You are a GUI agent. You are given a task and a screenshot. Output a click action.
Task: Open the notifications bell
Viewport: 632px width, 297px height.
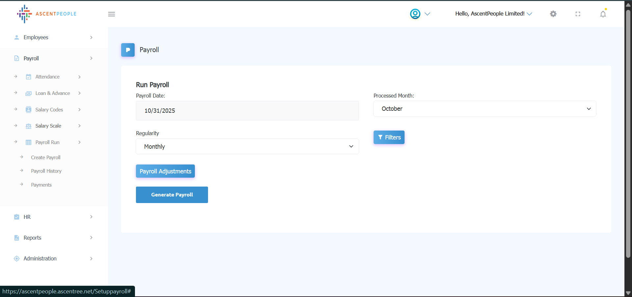point(603,14)
